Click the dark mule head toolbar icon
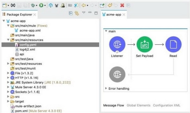Screen dimensions: 190x113 (56, 5)
